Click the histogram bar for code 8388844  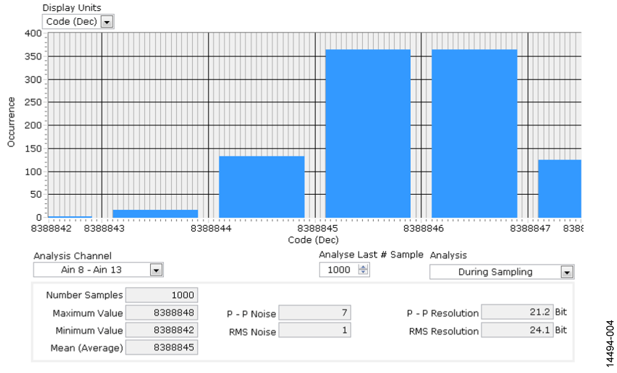pos(262,187)
